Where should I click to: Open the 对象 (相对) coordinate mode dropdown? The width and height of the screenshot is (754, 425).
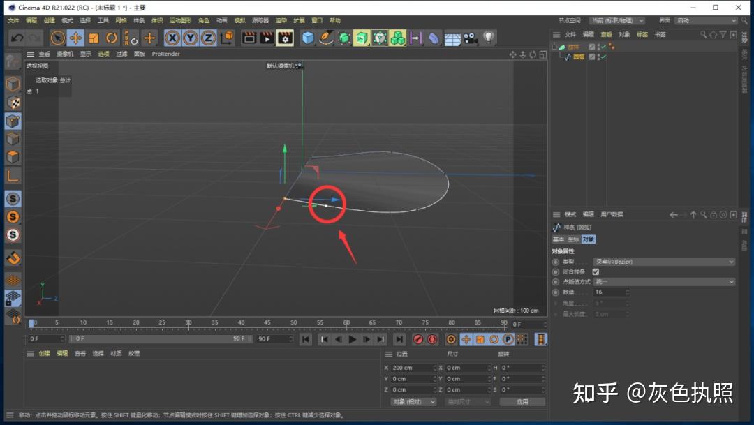[413, 402]
